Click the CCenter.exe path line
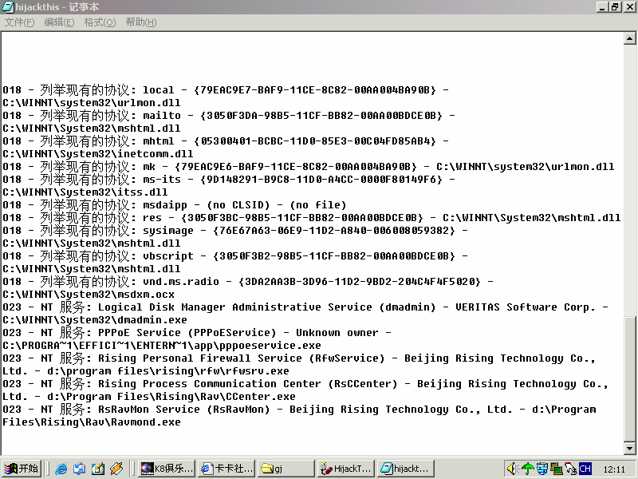Image resolution: width=638 pixels, height=479 pixels. 149,397
